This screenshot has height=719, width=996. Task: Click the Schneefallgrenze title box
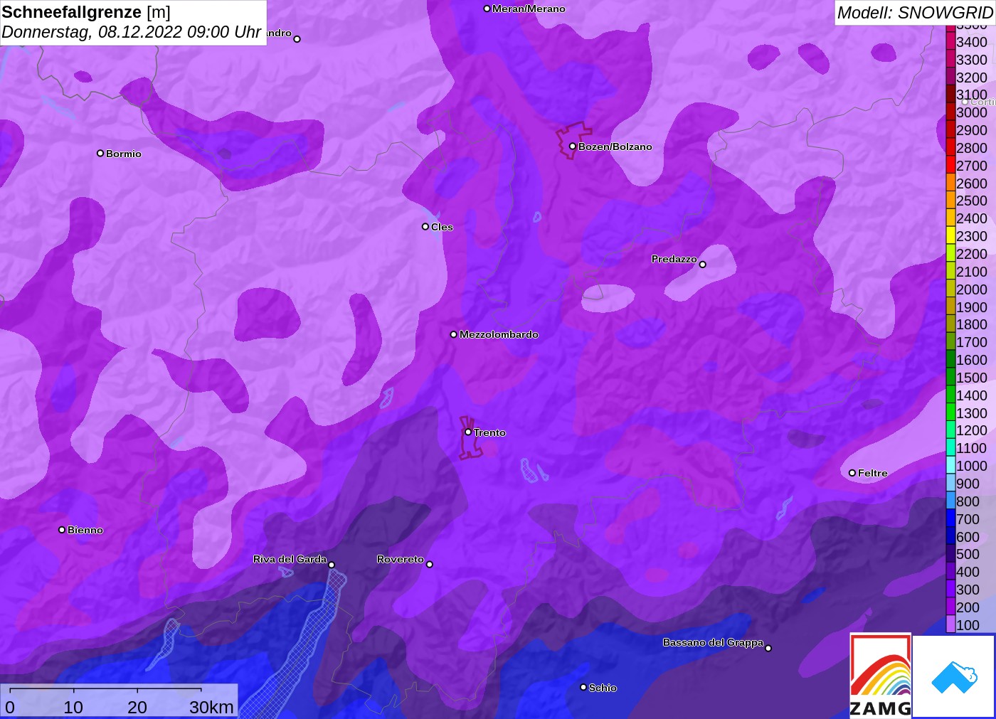click(133, 22)
